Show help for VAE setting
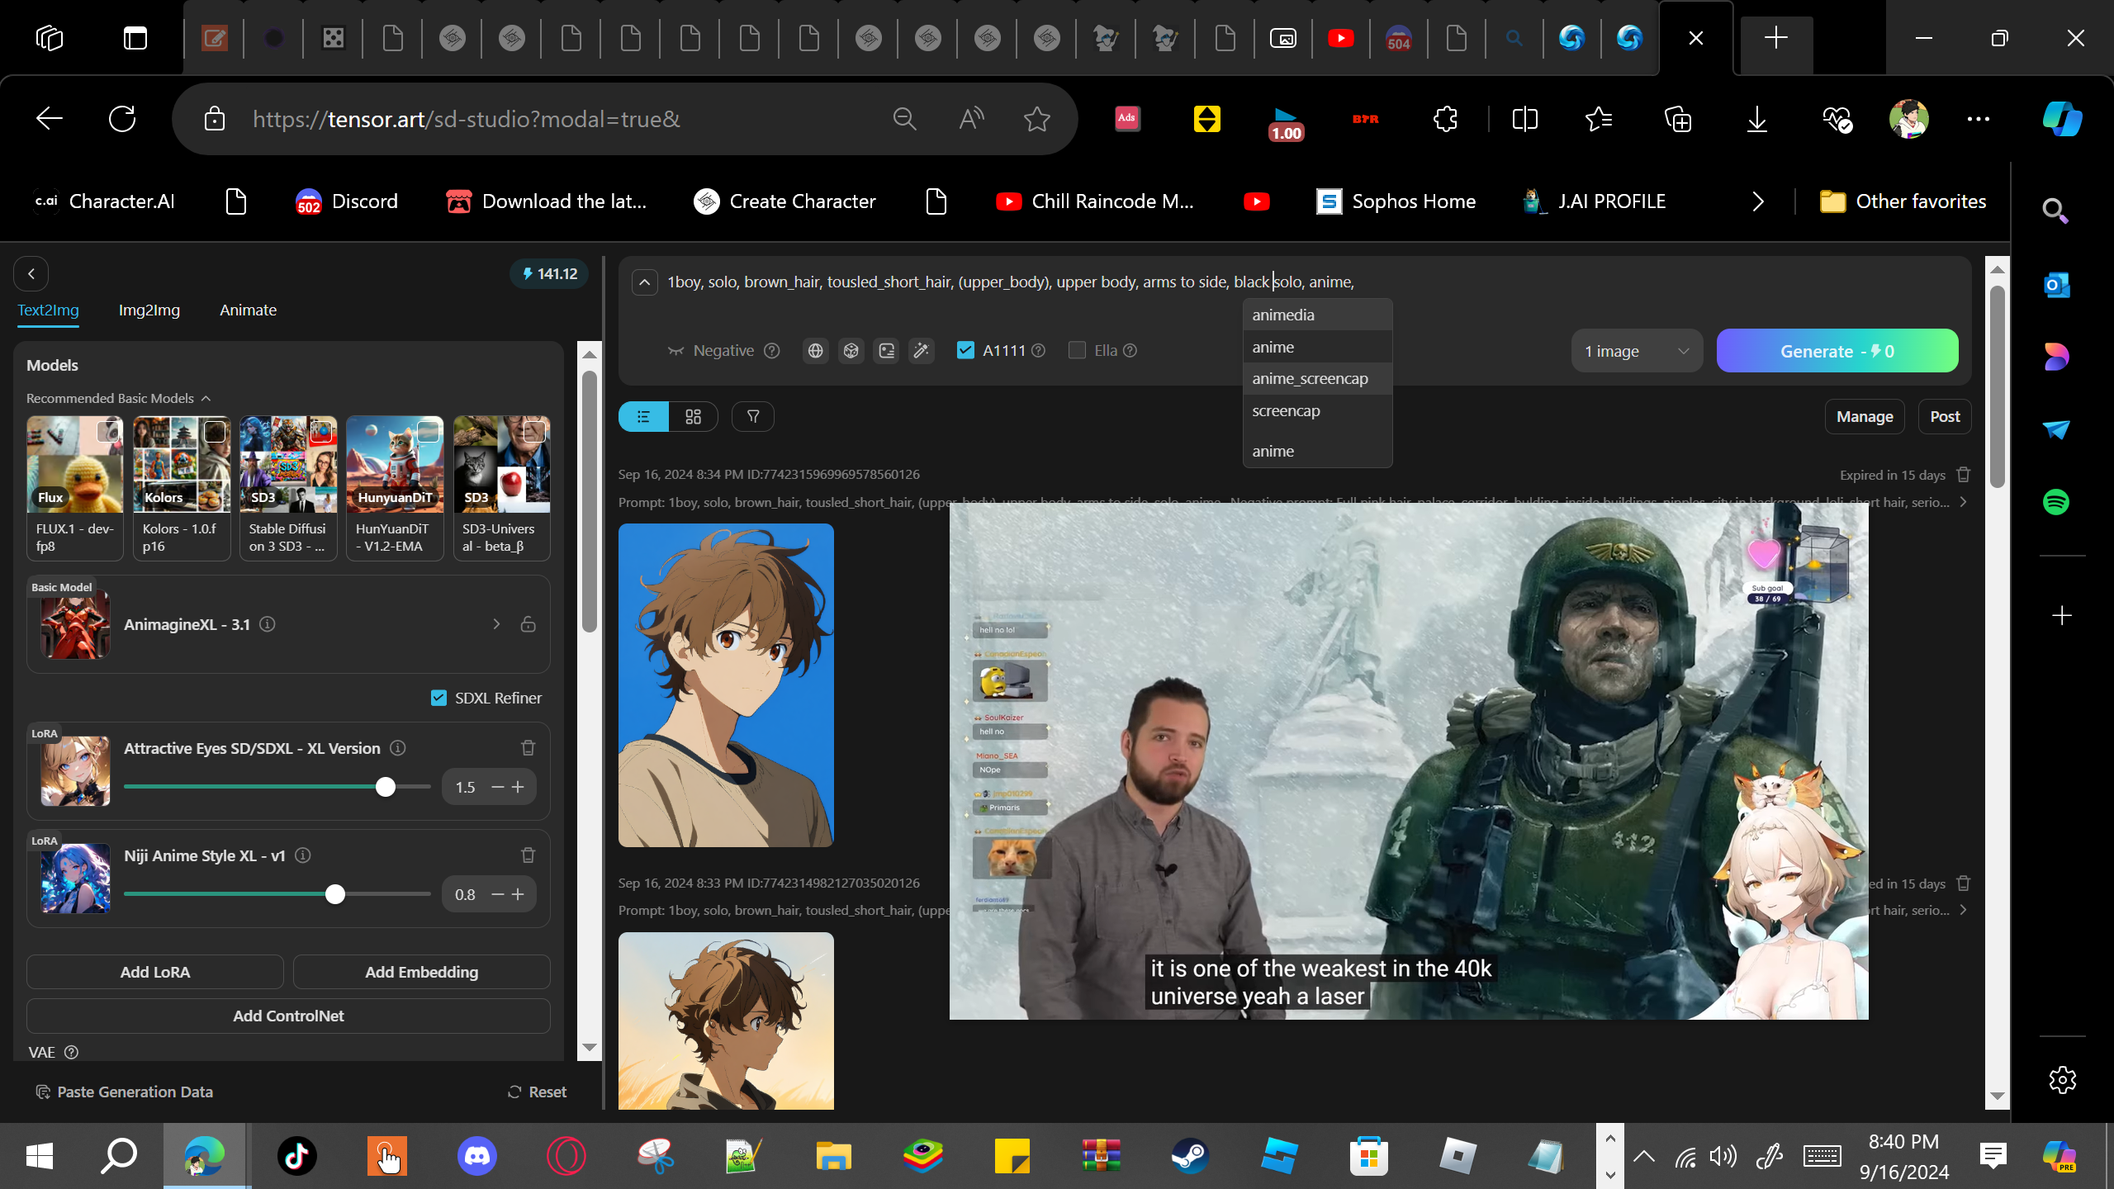The image size is (2114, 1189). 72,1053
